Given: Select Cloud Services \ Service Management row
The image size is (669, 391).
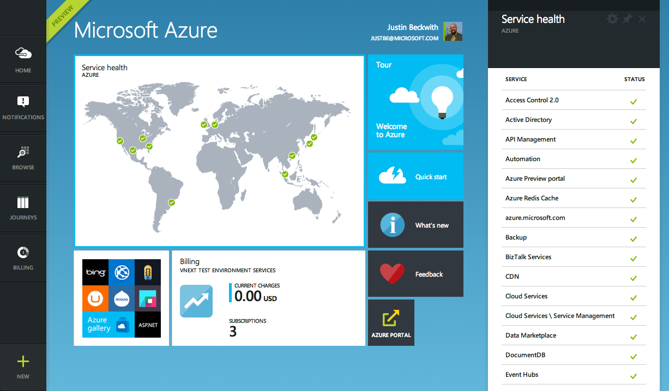Looking at the screenshot, I should coord(574,316).
